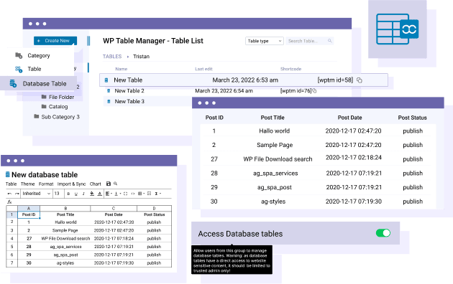Open New Table 3 in the list
This screenshot has height=284, width=453.
129,101
